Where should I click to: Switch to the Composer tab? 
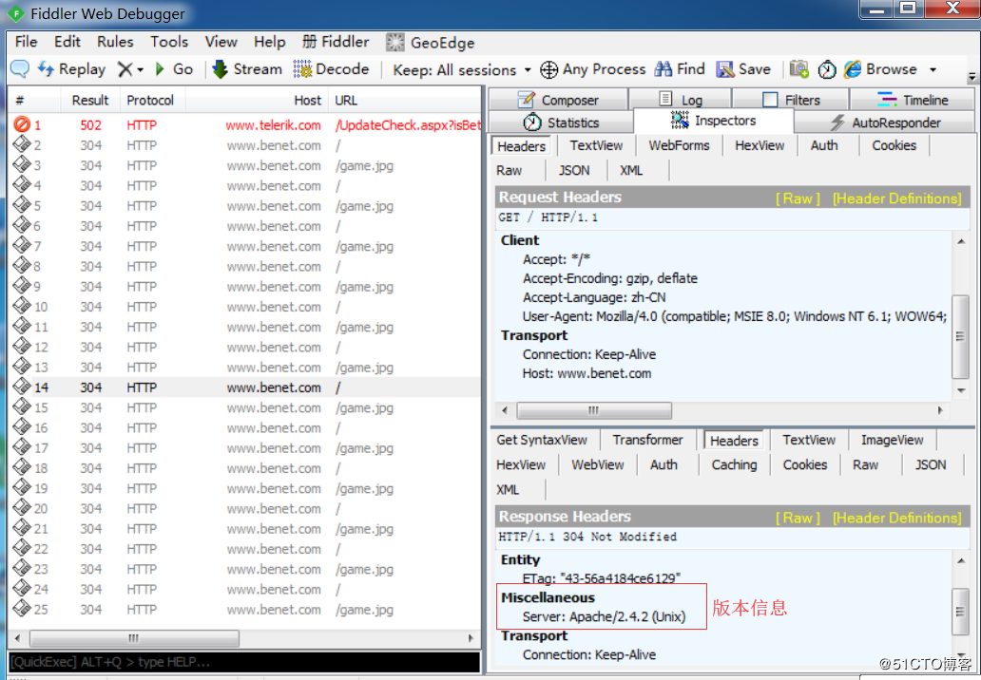558,100
